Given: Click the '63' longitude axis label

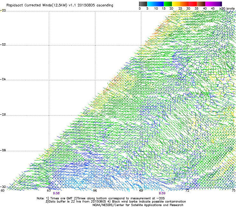Looking at the screenshot, I should click(x=49, y=190).
